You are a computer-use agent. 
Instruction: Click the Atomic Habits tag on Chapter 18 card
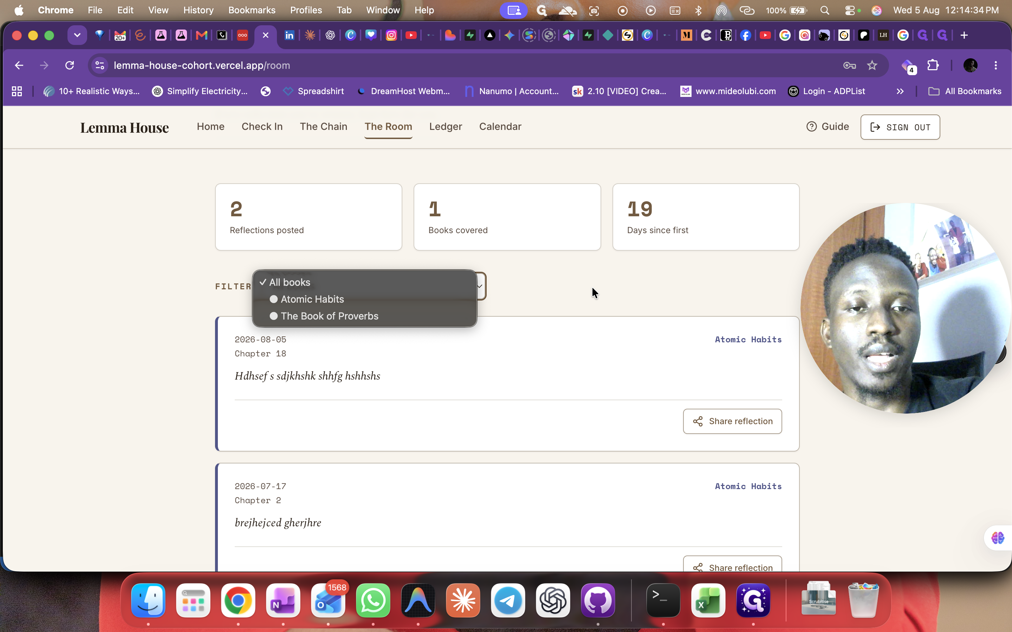tap(748, 340)
